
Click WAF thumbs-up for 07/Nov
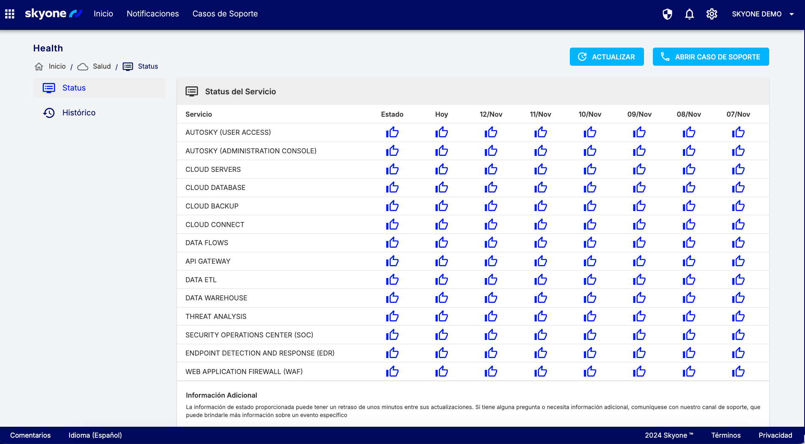pos(738,372)
